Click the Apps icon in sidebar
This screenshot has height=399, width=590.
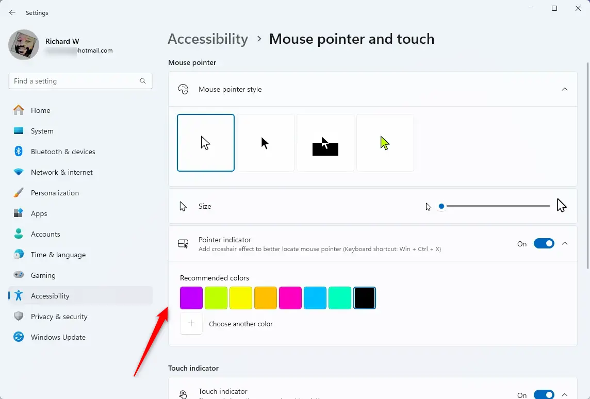pos(19,213)
